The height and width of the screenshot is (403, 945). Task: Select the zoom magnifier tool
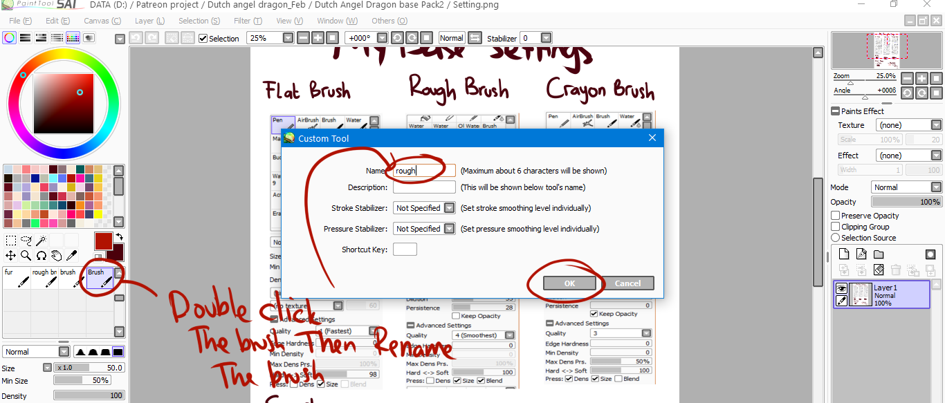26,256
